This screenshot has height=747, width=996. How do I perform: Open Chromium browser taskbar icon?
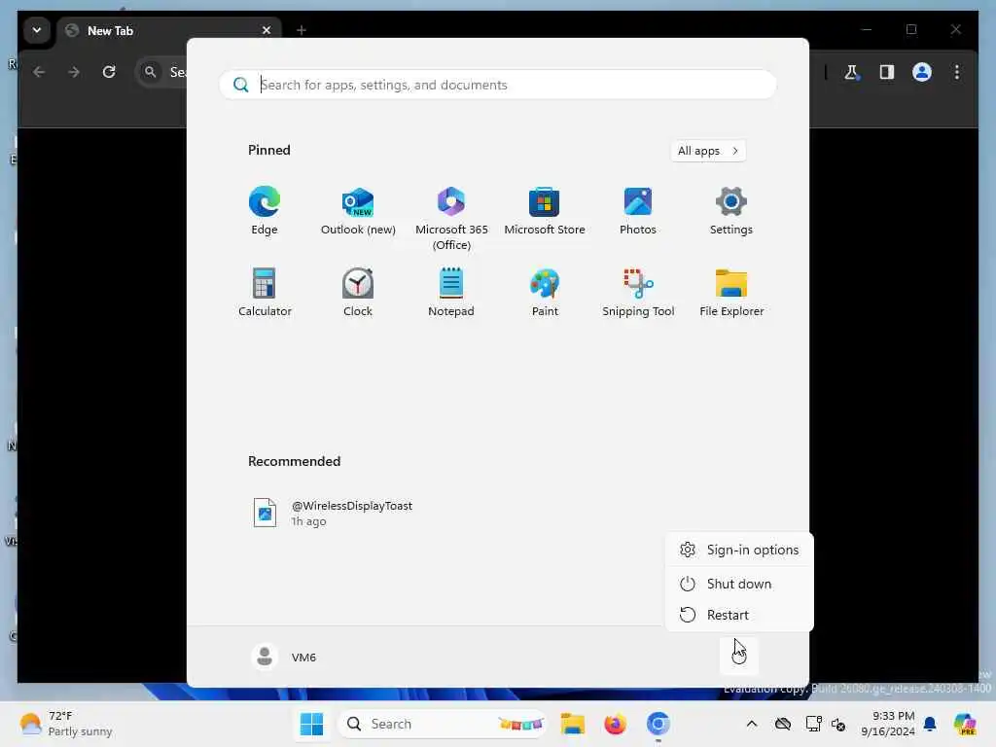(x=658, y=724)
